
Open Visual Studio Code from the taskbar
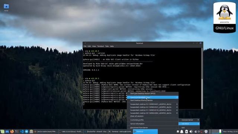pyautogui.click(x=22, y=131)
